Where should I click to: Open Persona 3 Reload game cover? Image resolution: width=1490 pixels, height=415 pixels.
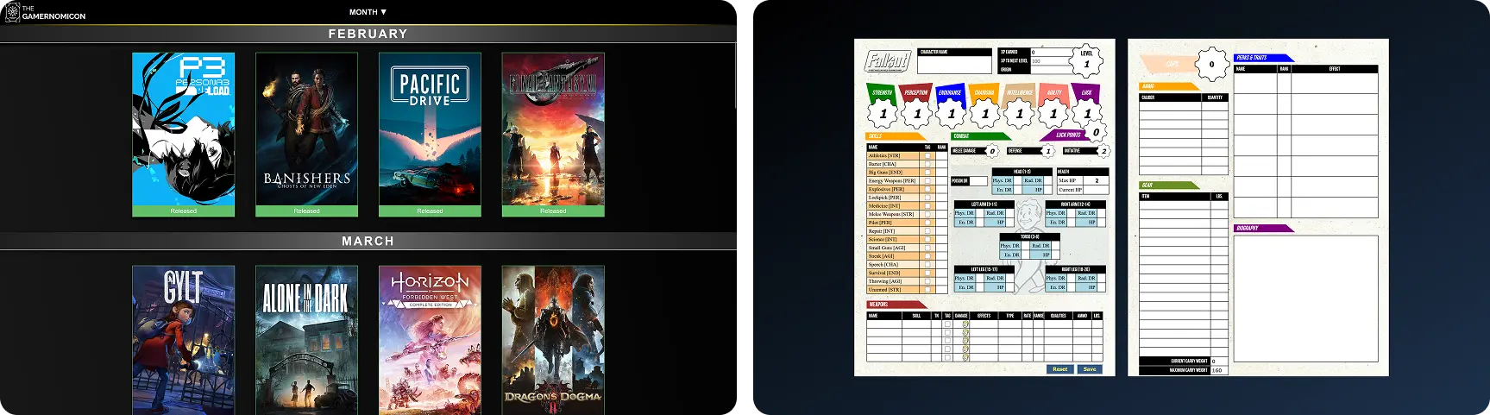point(183,129)
